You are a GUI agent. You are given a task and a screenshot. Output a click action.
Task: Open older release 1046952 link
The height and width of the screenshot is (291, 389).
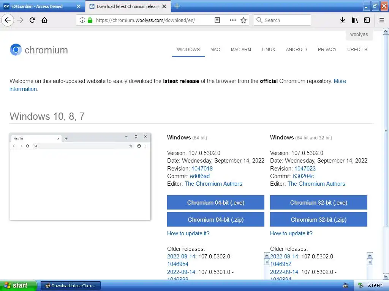[x=281, y=264]
